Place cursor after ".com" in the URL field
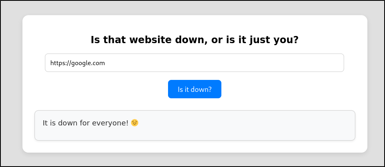The image size is (385, 167). pos(105,63)
